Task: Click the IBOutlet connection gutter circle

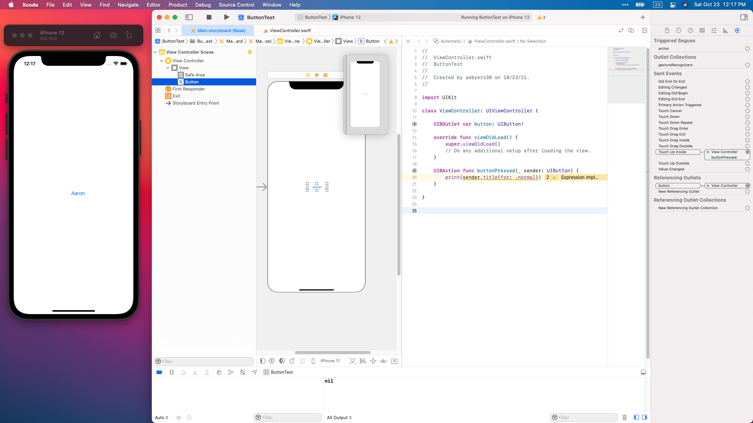Action: coord(415,124)
